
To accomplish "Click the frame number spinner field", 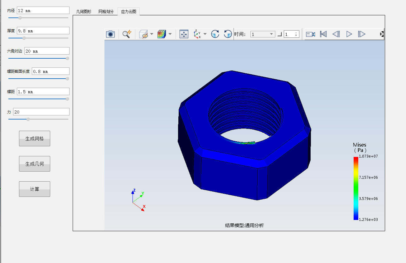I will [x=292, y=34].
